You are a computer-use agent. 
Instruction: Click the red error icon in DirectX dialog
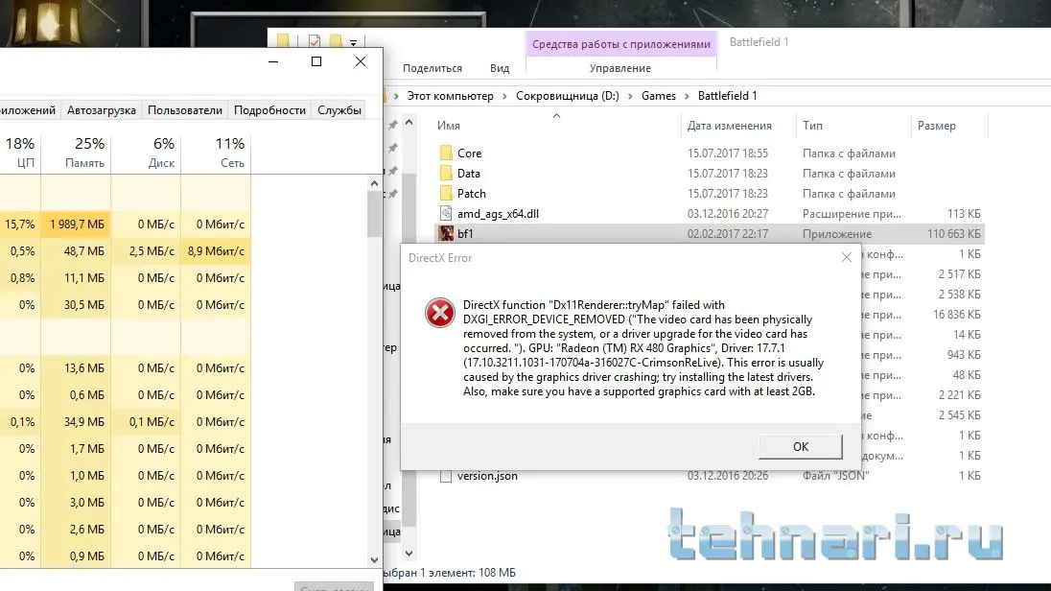[x=440, y=313]
